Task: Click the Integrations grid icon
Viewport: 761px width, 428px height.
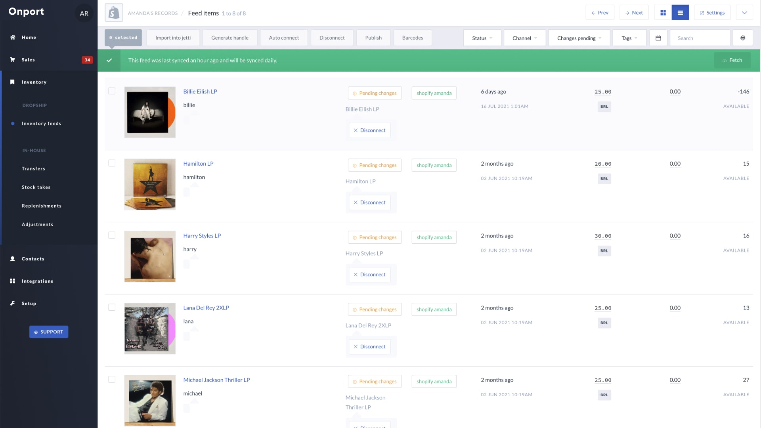Action: tap(13, 281)
